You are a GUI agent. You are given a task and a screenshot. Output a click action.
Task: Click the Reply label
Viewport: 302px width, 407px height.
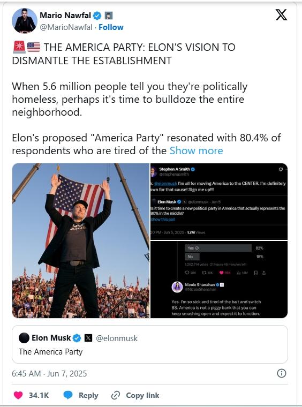[88, 395]
